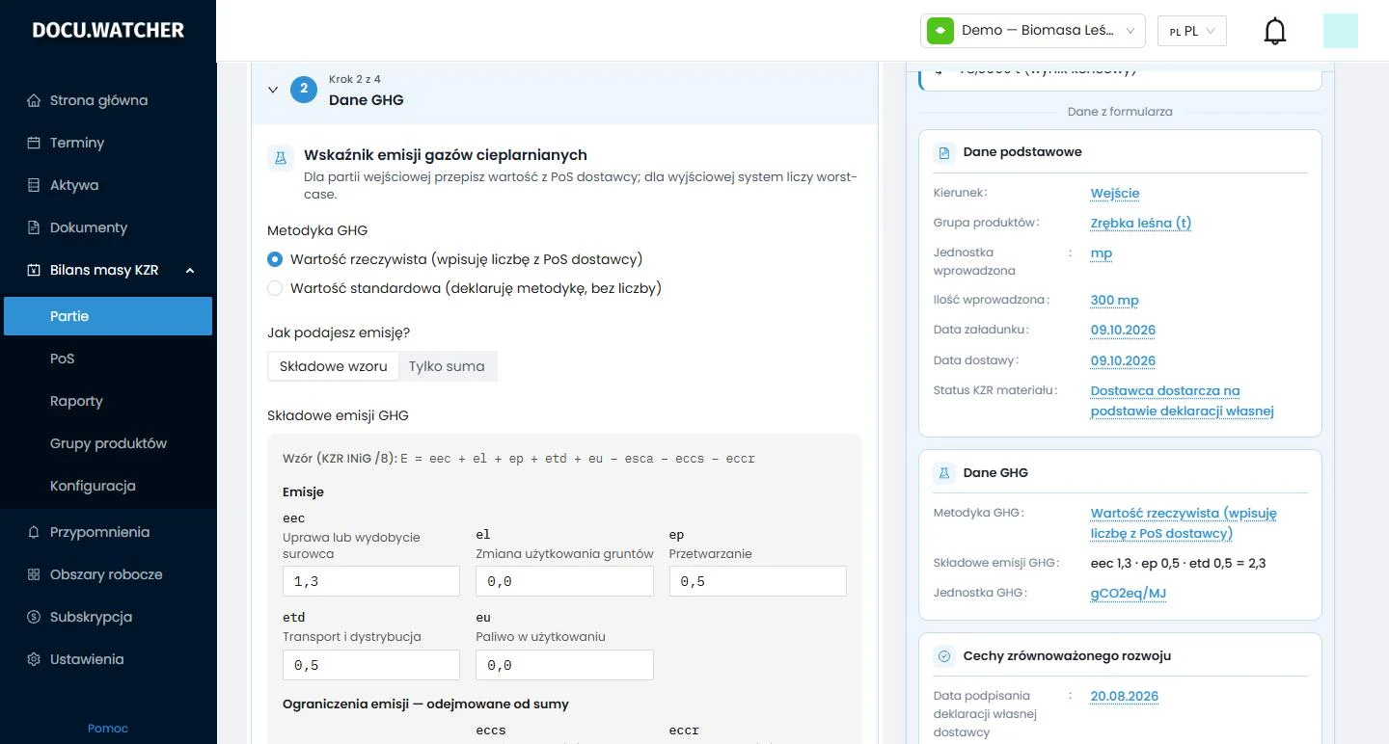Open Ustawienia page

click(108, 659)
